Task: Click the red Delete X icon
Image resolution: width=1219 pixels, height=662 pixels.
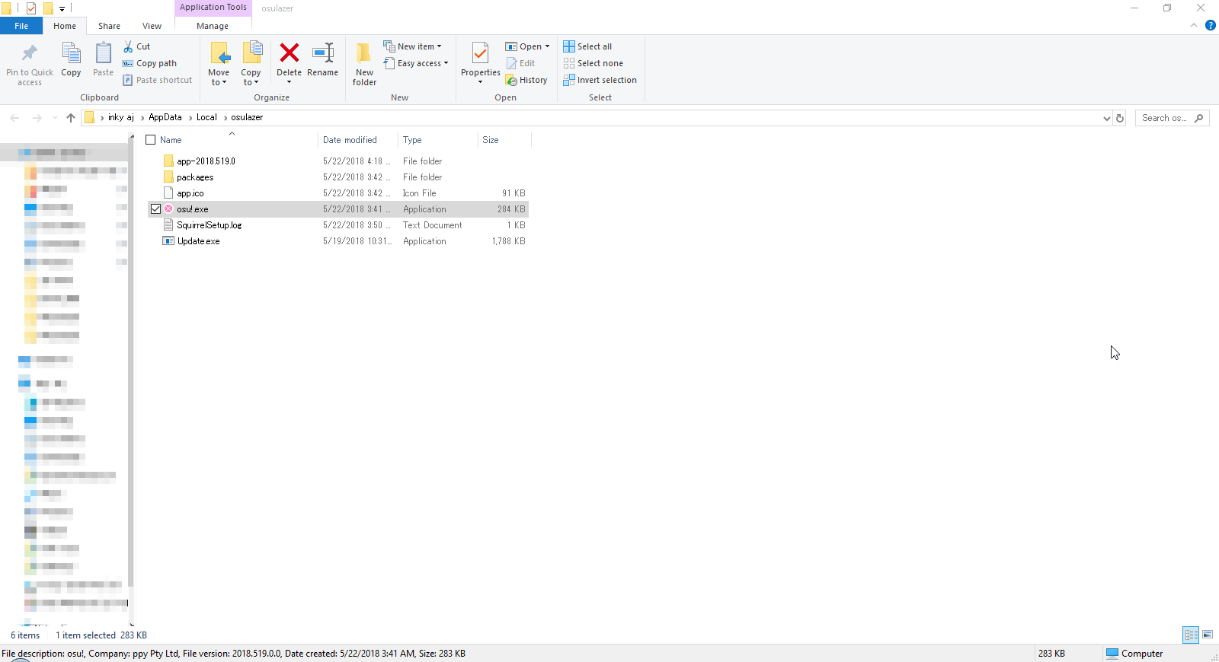Action: [x=290, y=53]
